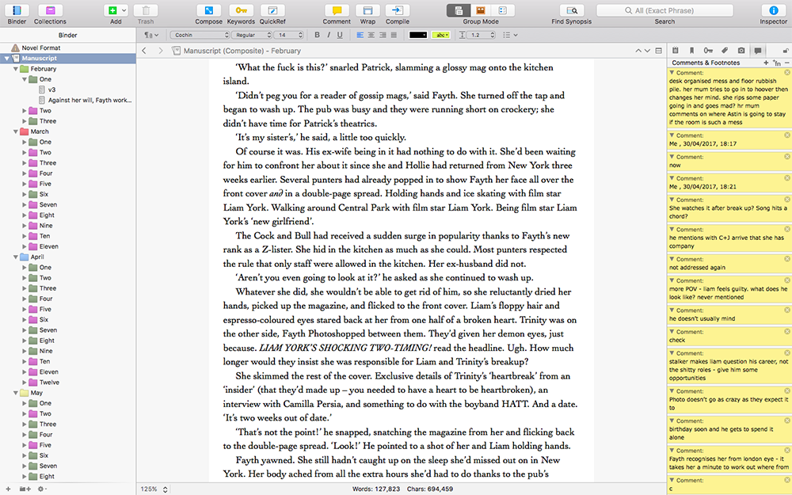Open yellow highlight color swatch
This screenshot has width=792, height=495.
click(441, 35)
